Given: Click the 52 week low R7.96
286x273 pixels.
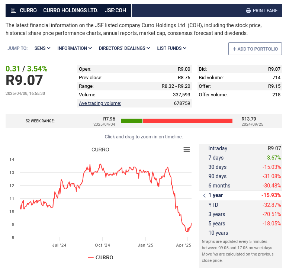Looking at the screenshot, I should pyautogui.click(x=109, y=119).
